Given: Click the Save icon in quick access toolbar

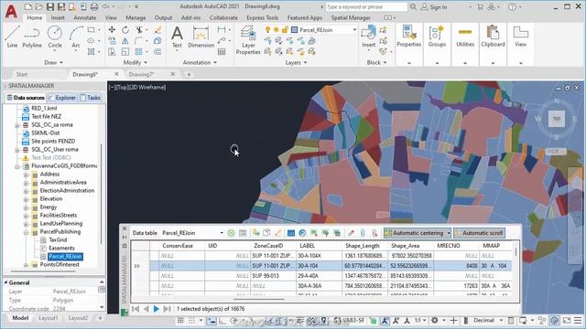Looking at the screenshot, I should 50,6.
